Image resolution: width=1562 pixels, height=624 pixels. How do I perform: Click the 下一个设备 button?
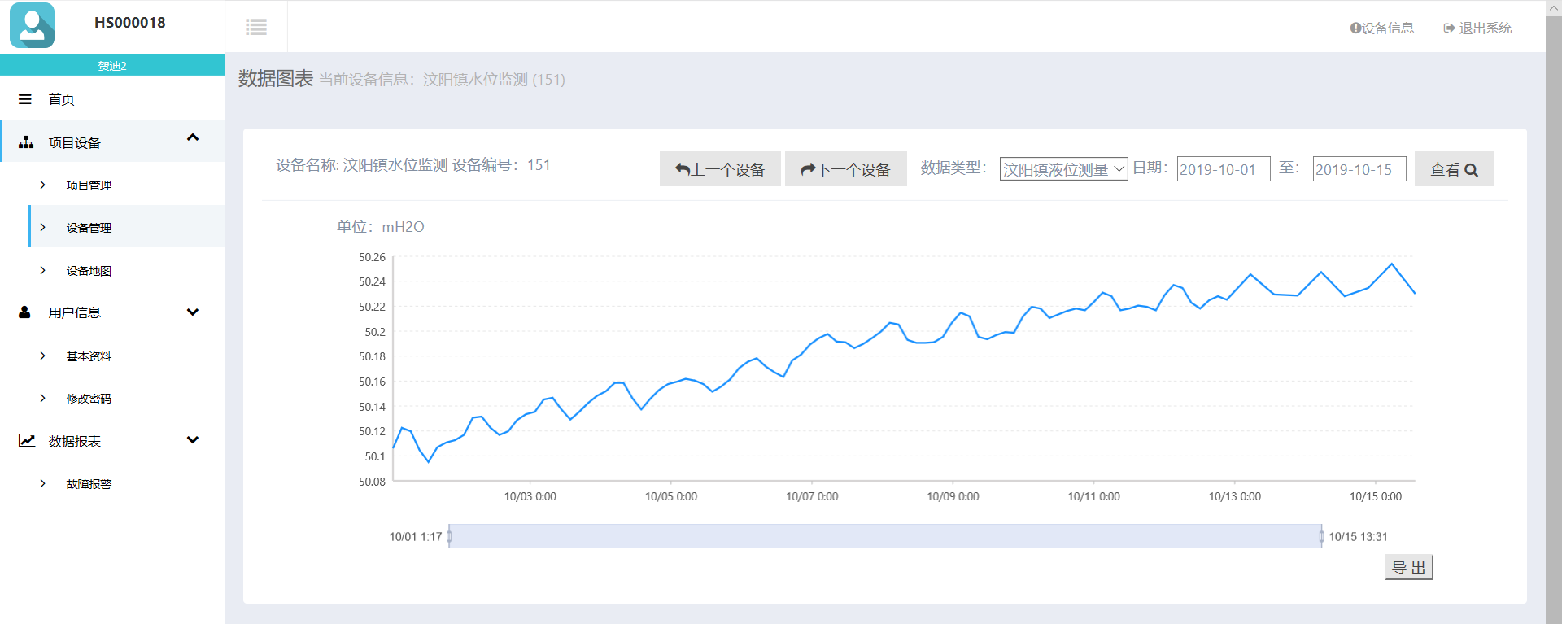click(845, 169)
